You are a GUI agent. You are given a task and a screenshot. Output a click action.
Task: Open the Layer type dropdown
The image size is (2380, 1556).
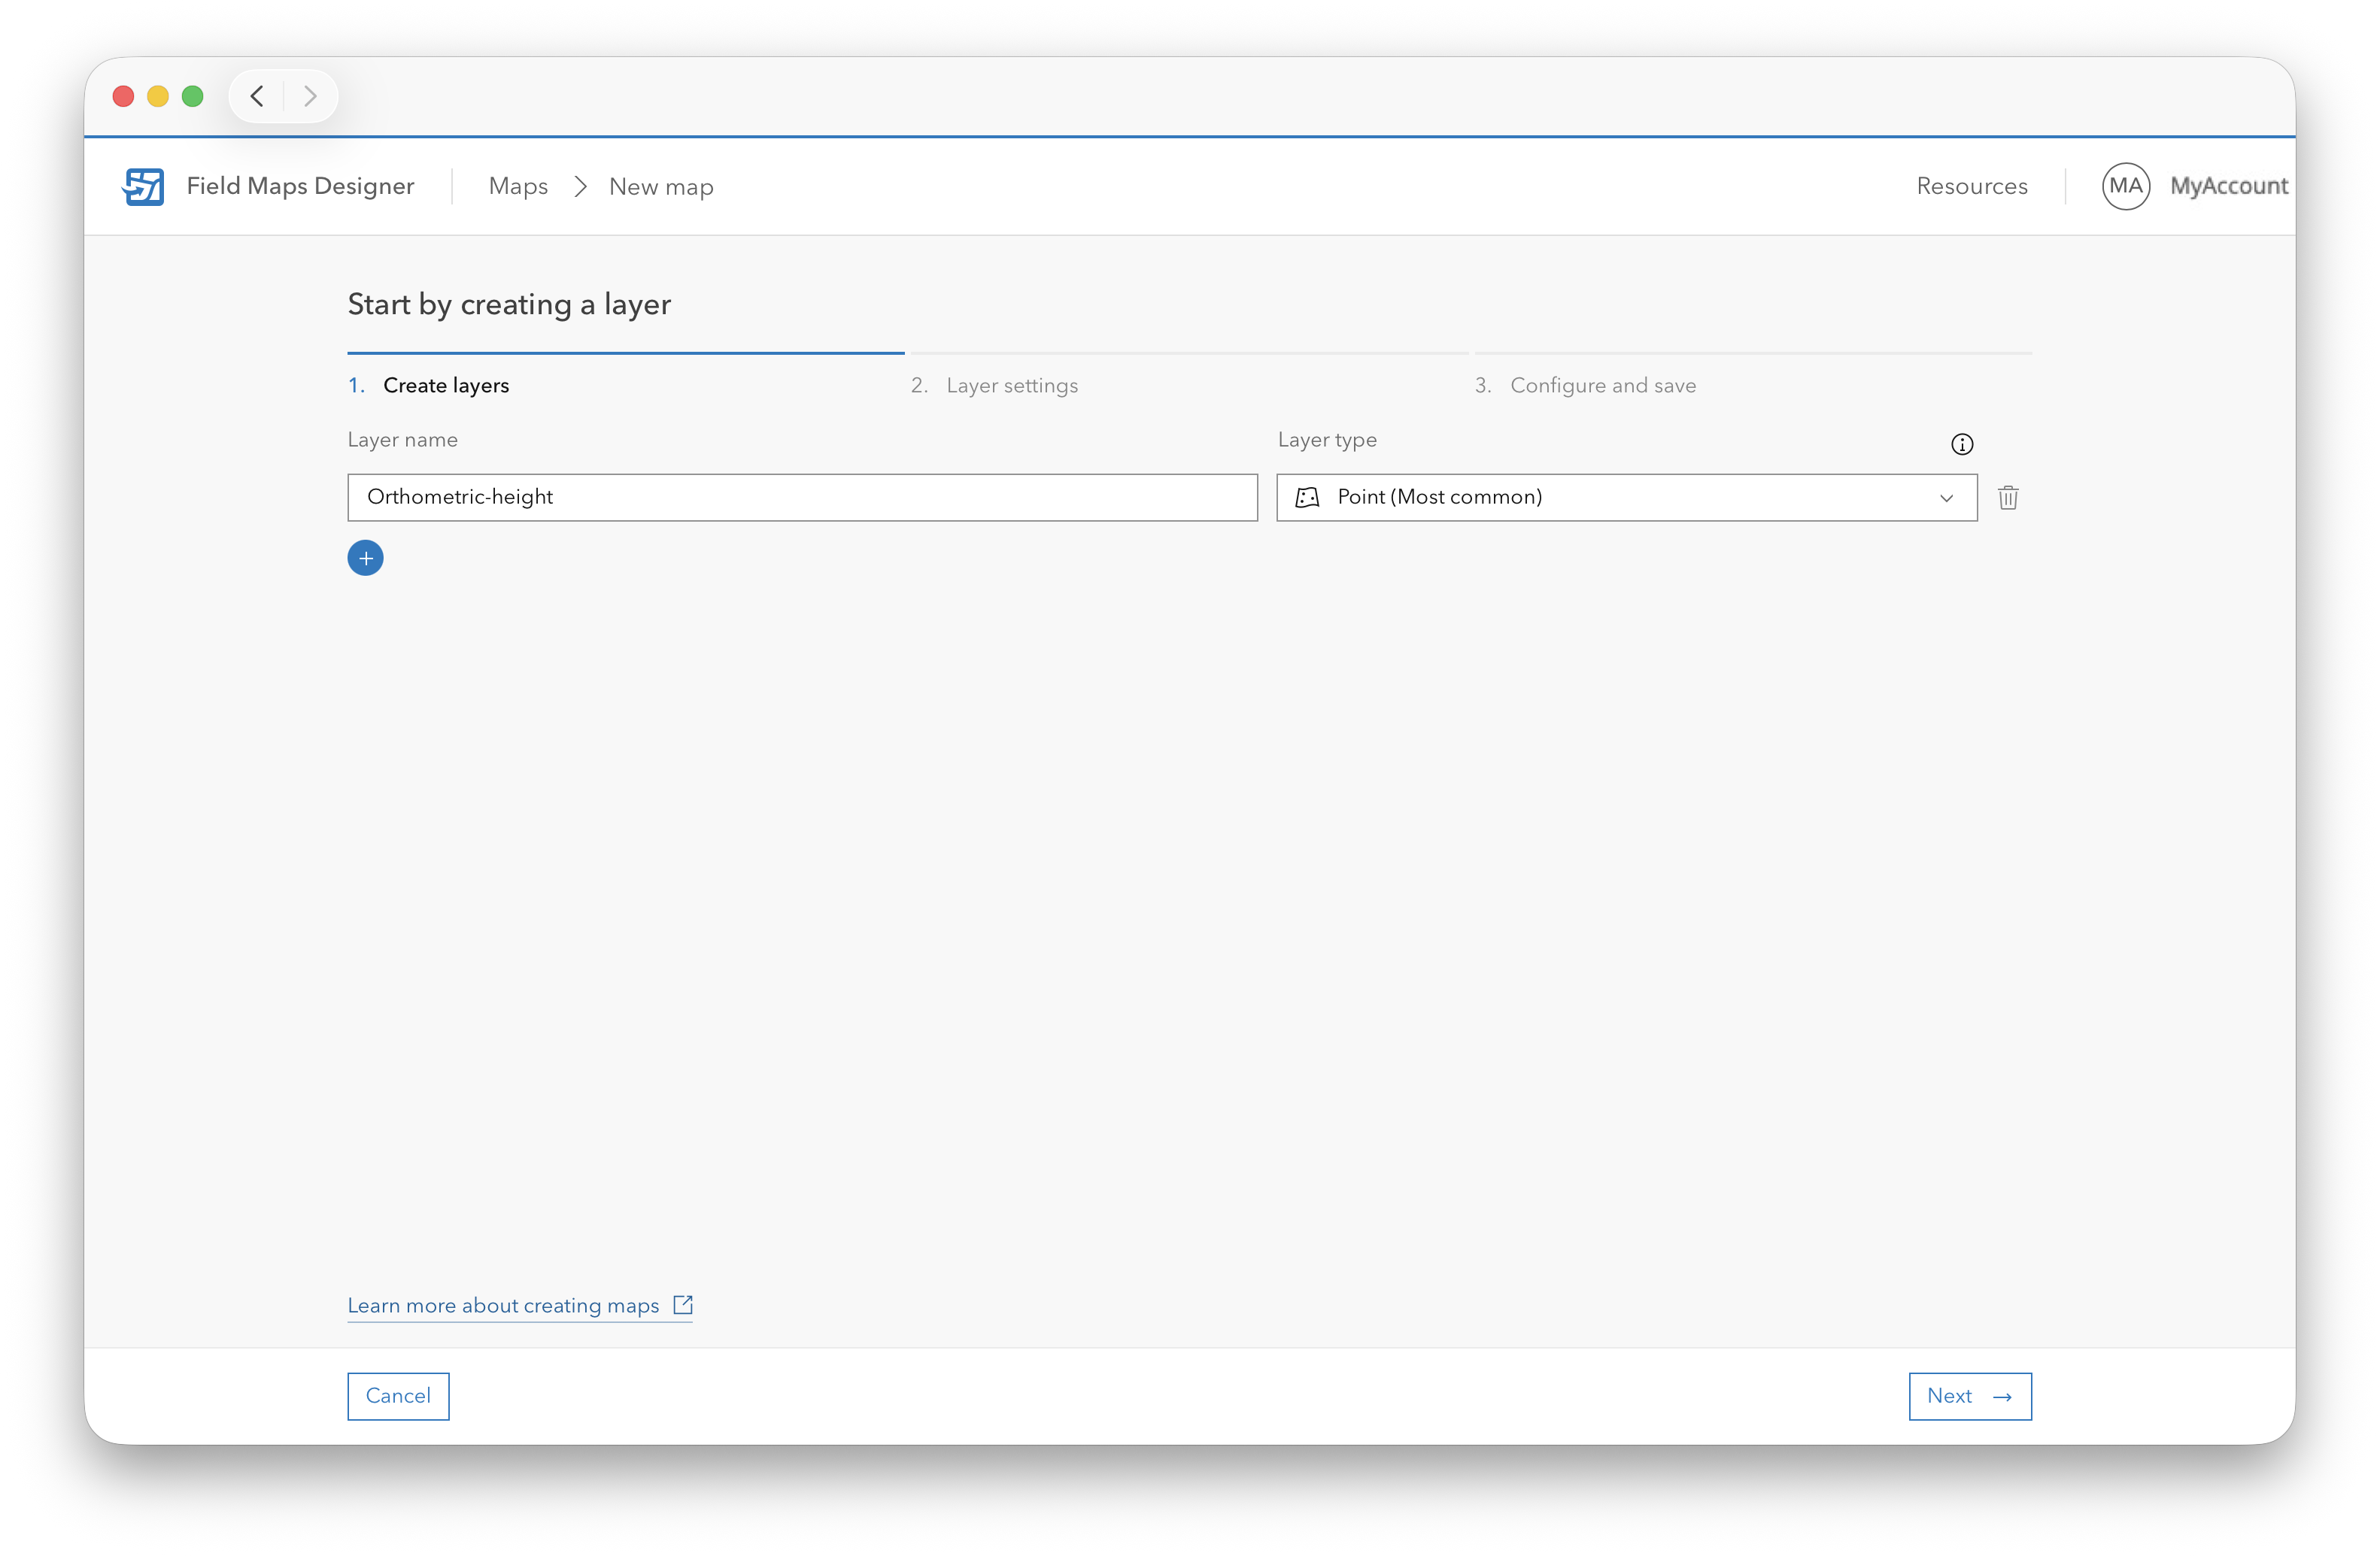pos(1627,498)
